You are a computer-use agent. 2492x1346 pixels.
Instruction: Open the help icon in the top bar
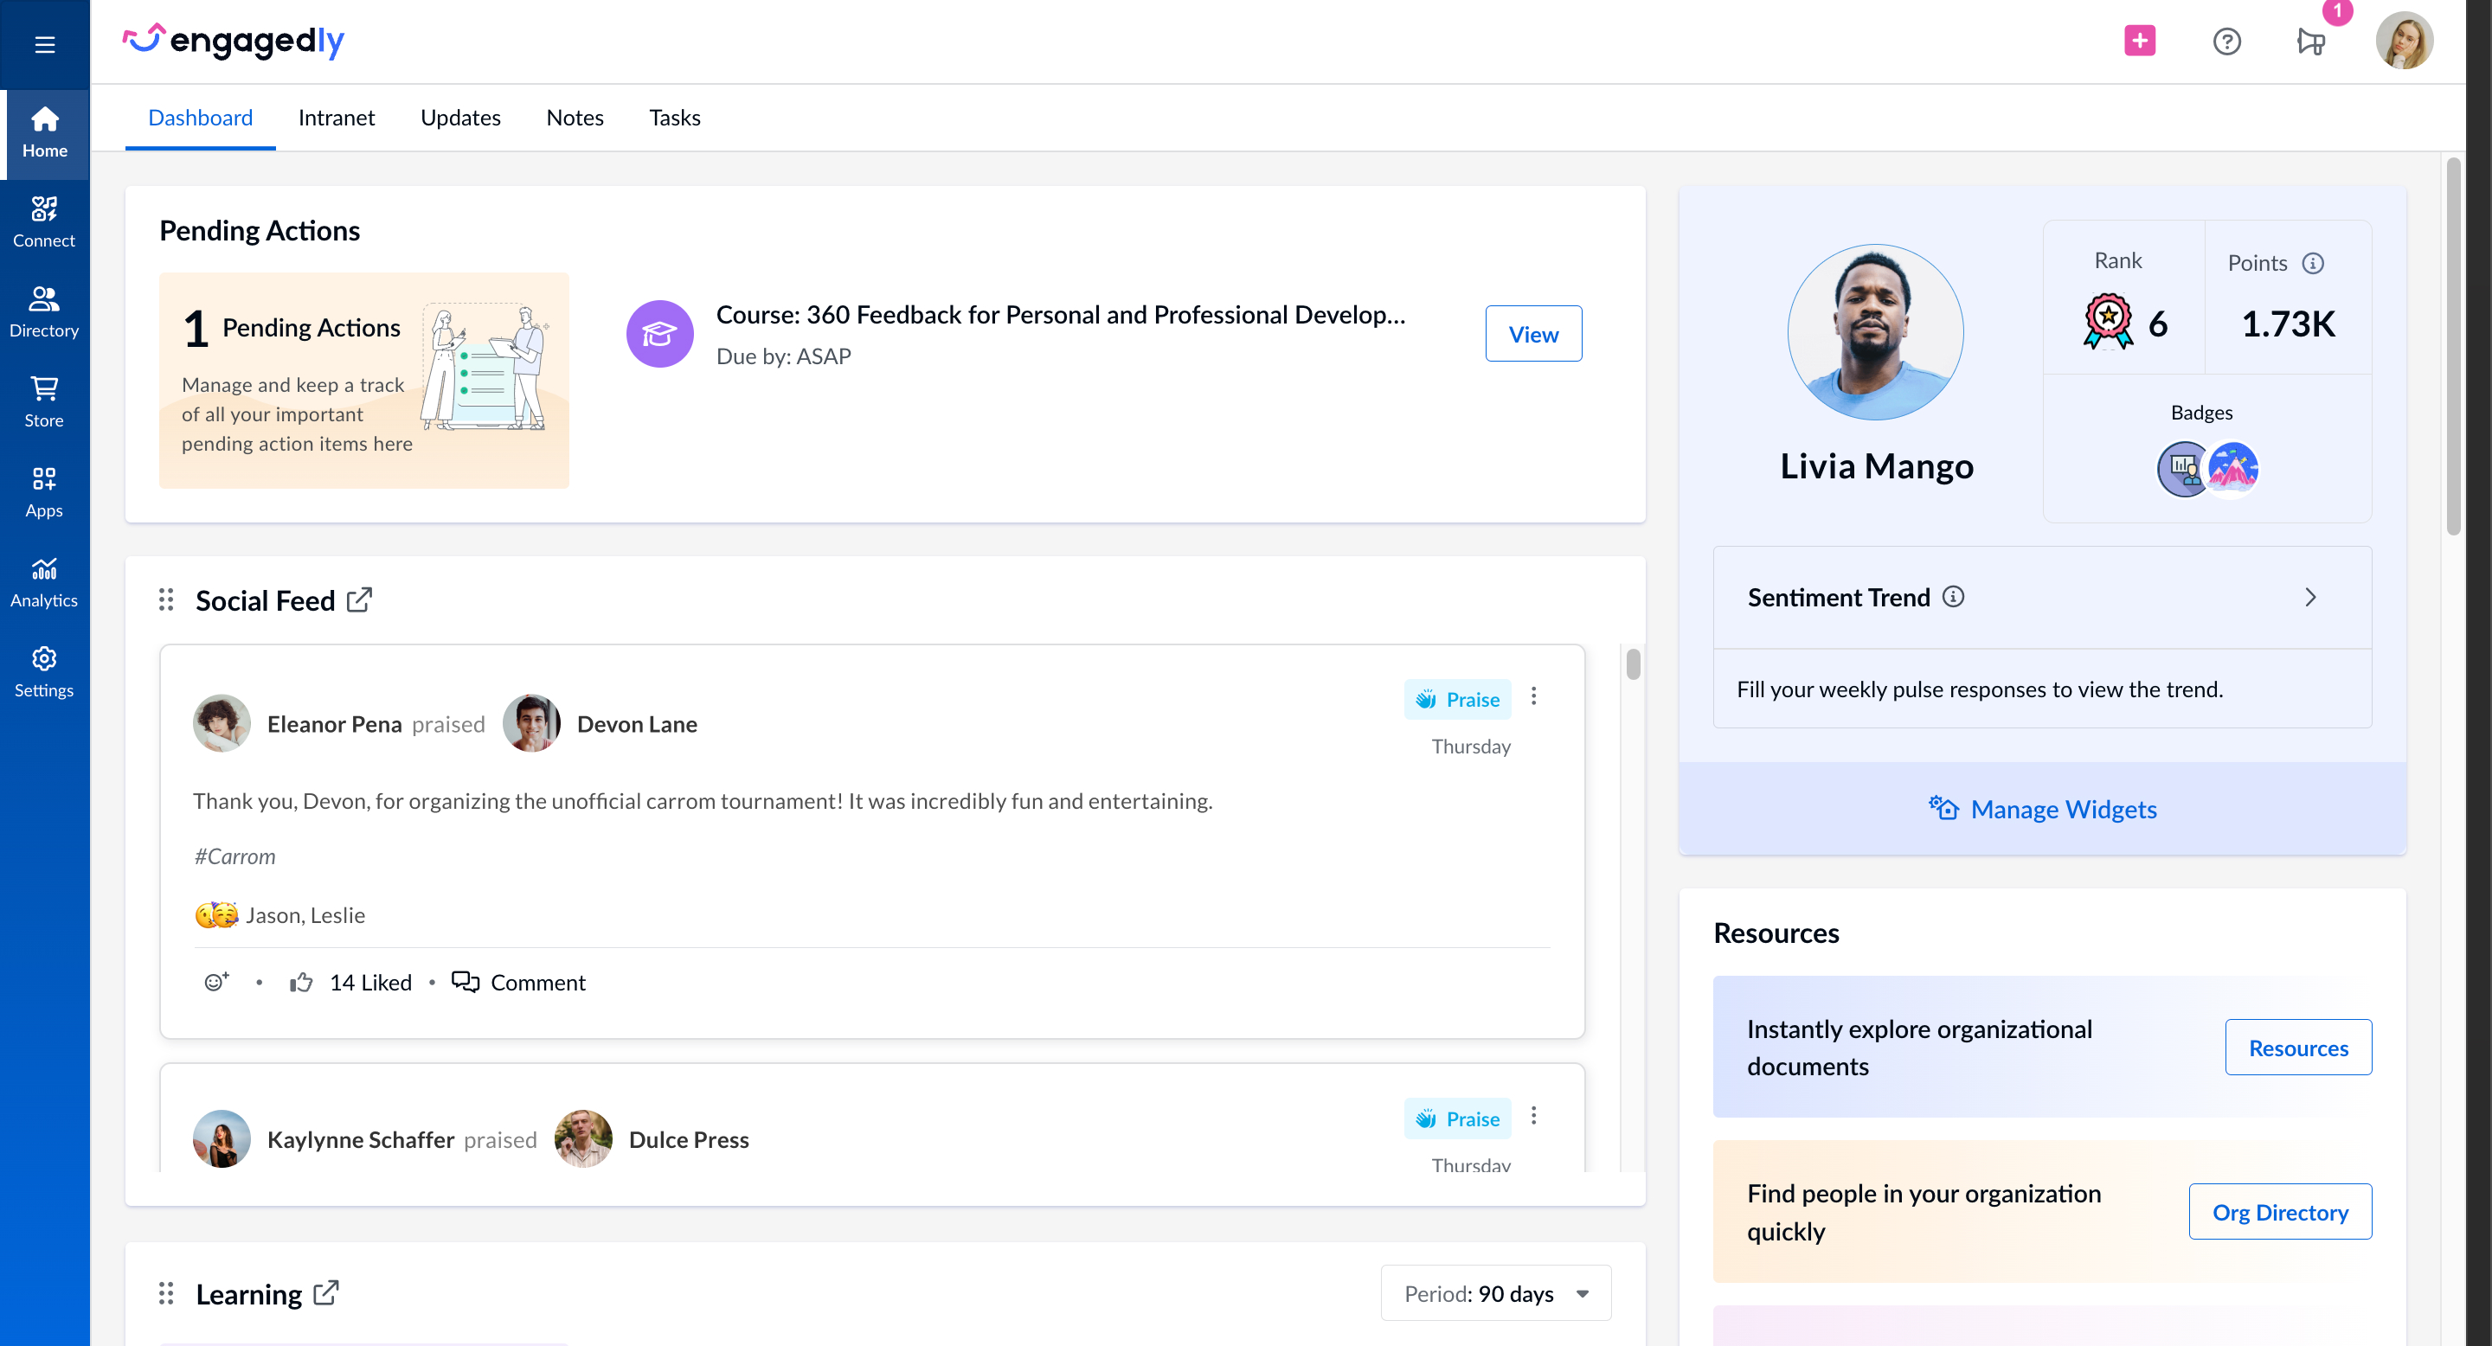2227,41
